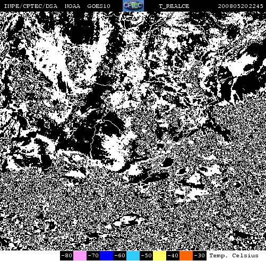Select the pink color swatch in legend
The height and width of the screenshot is (261, 266).
tap(80, 256)
